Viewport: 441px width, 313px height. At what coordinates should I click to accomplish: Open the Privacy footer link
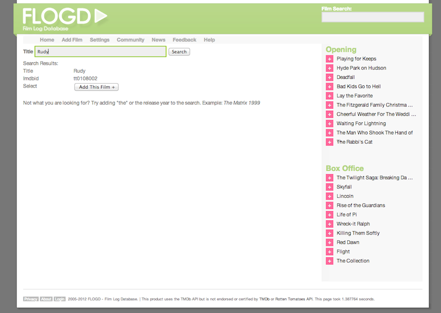point(31,299)
